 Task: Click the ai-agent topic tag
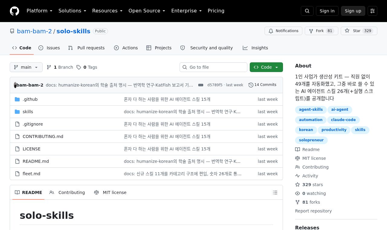pos(340,110)
